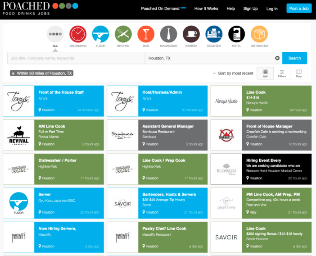Click the job title keywords search field
The height and width of the screenshot is (256, 316).
click(x=76, y=58)
